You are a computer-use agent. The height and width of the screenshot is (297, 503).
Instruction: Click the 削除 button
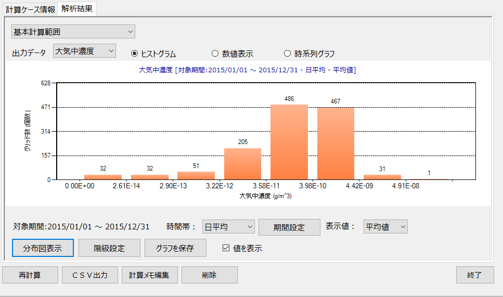coord(210,275)
